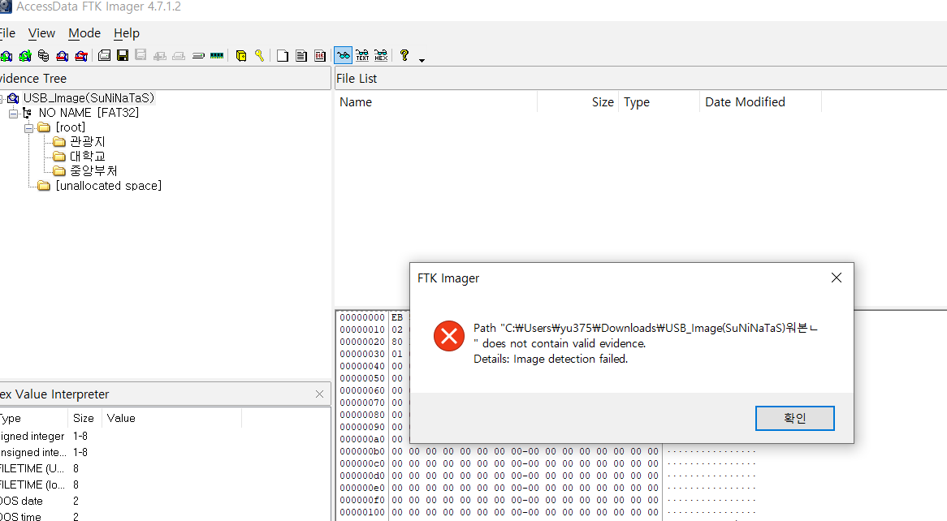Open the View menu
This screenshot has width=947, height=521.
(x=41, y=33)
